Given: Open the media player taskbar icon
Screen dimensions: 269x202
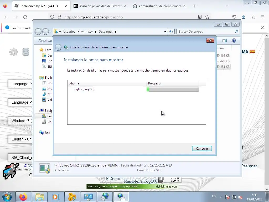Looking at the screenshot, I should [56, 197].
